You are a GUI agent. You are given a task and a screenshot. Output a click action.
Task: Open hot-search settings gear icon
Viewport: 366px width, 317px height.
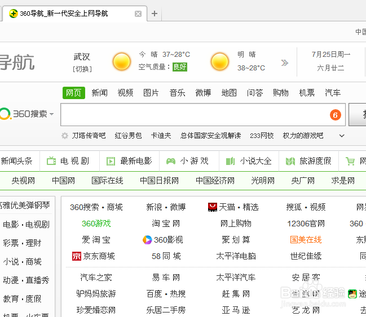coord(65,136)
